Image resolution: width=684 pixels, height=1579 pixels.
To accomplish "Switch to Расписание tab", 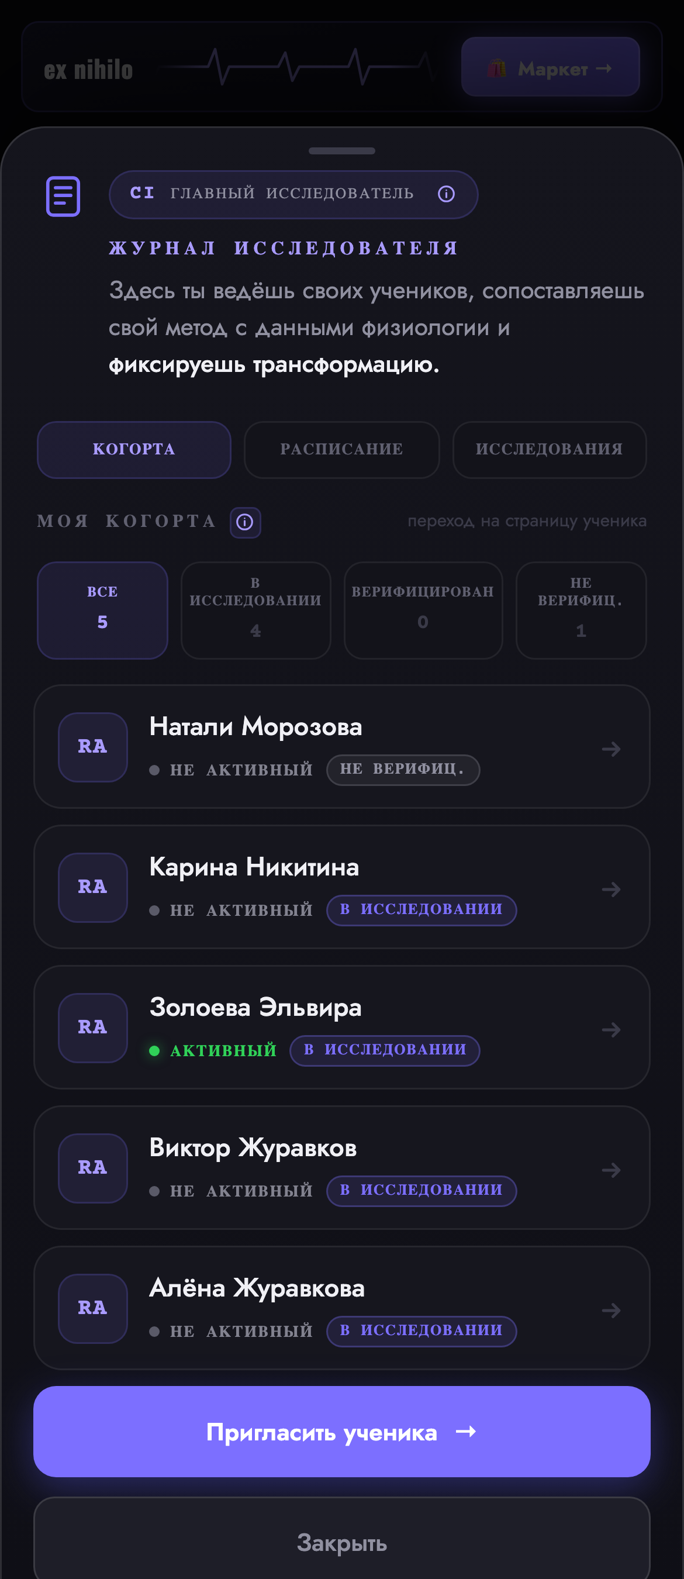I will tap(341, 450).
